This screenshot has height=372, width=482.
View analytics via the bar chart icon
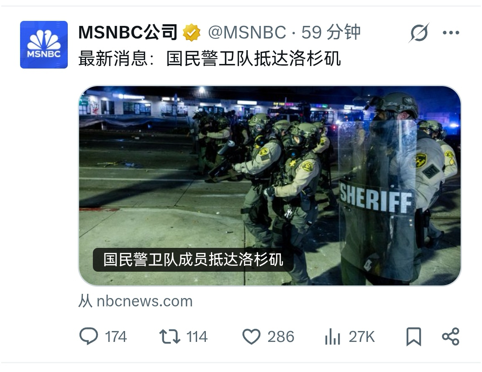click(x=332, y=336)
